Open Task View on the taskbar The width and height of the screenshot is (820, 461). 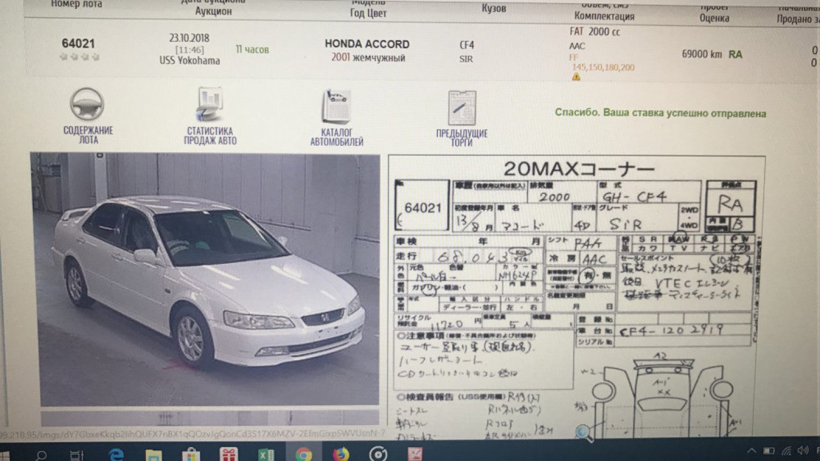(x=77, y=455)
